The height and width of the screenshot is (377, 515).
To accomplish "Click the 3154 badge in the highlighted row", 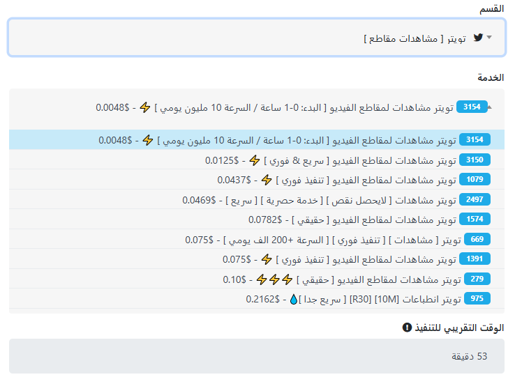I will [x=475, y=139].
